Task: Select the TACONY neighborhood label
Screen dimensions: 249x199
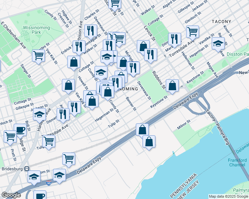Action: [221, 22]
